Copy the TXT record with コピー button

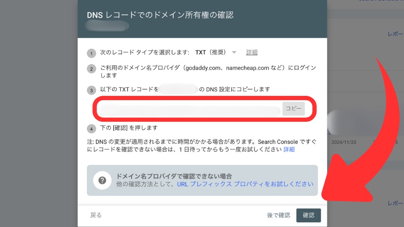[x=294, y=108]
